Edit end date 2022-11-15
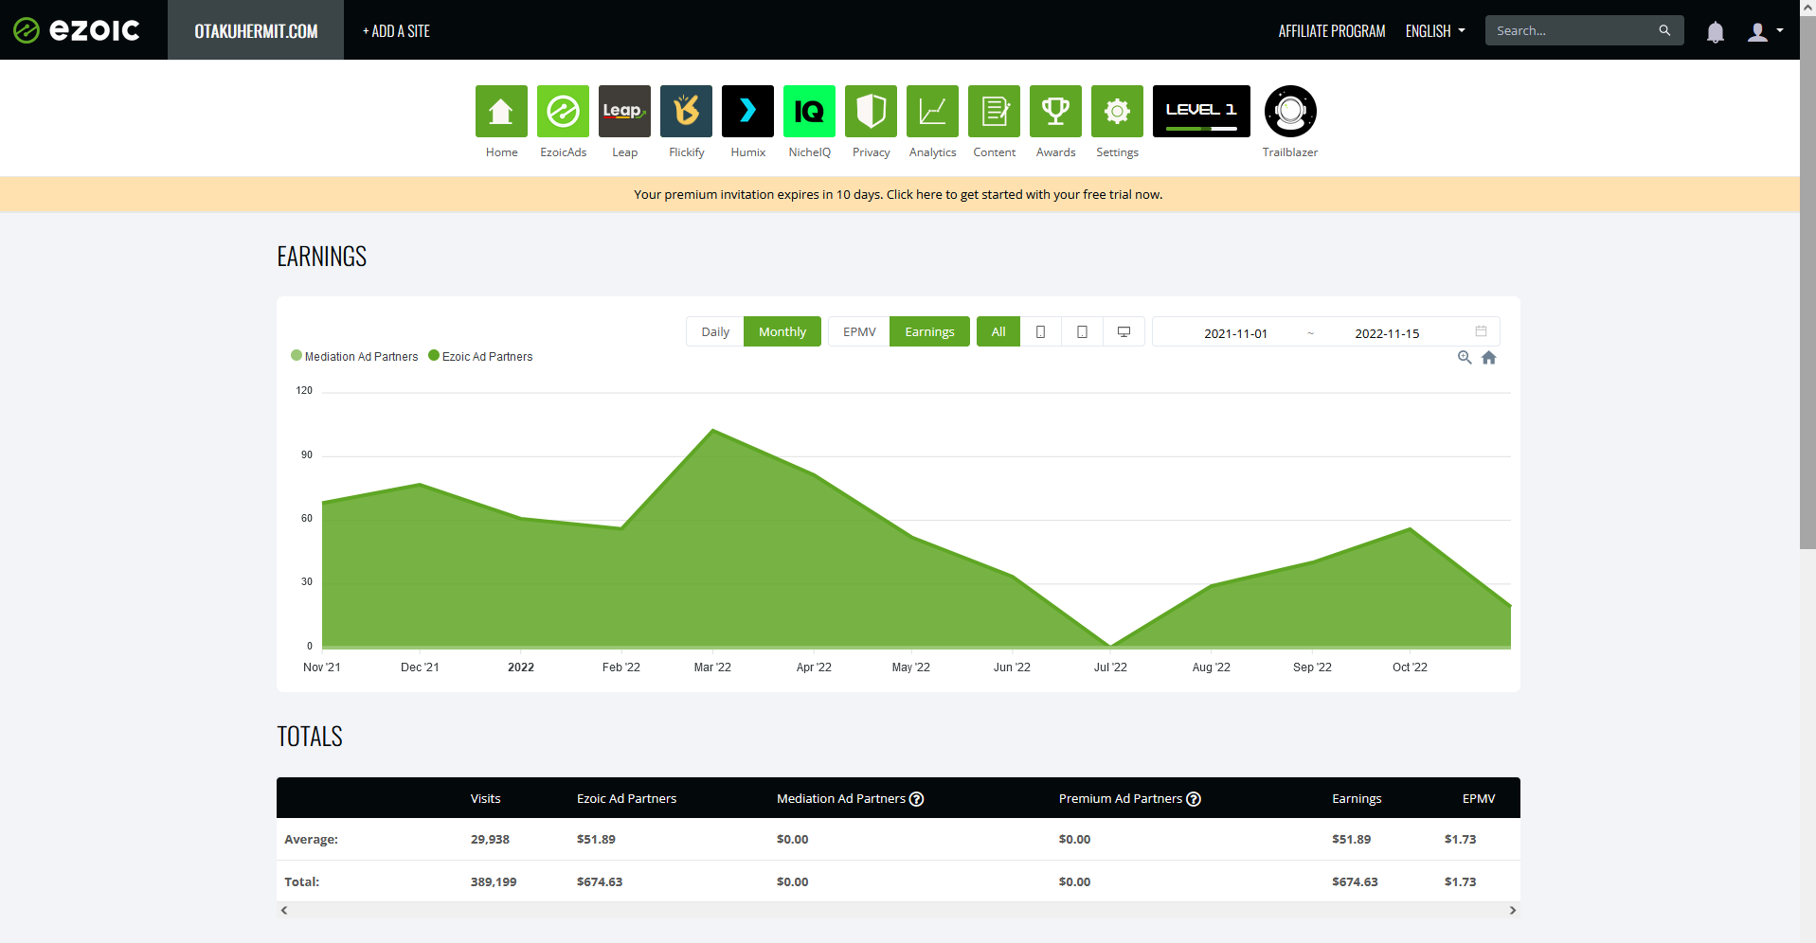Viewport: 1816px width, 943px height. coord(1387,333)
